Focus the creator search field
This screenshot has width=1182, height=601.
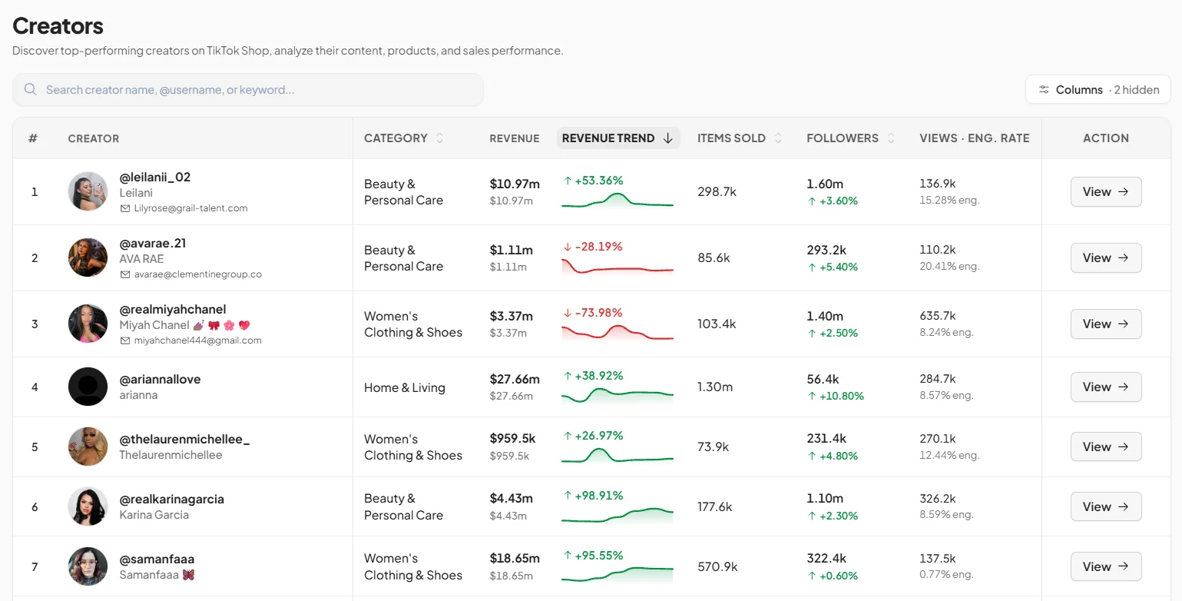click(x=248, y=90)
